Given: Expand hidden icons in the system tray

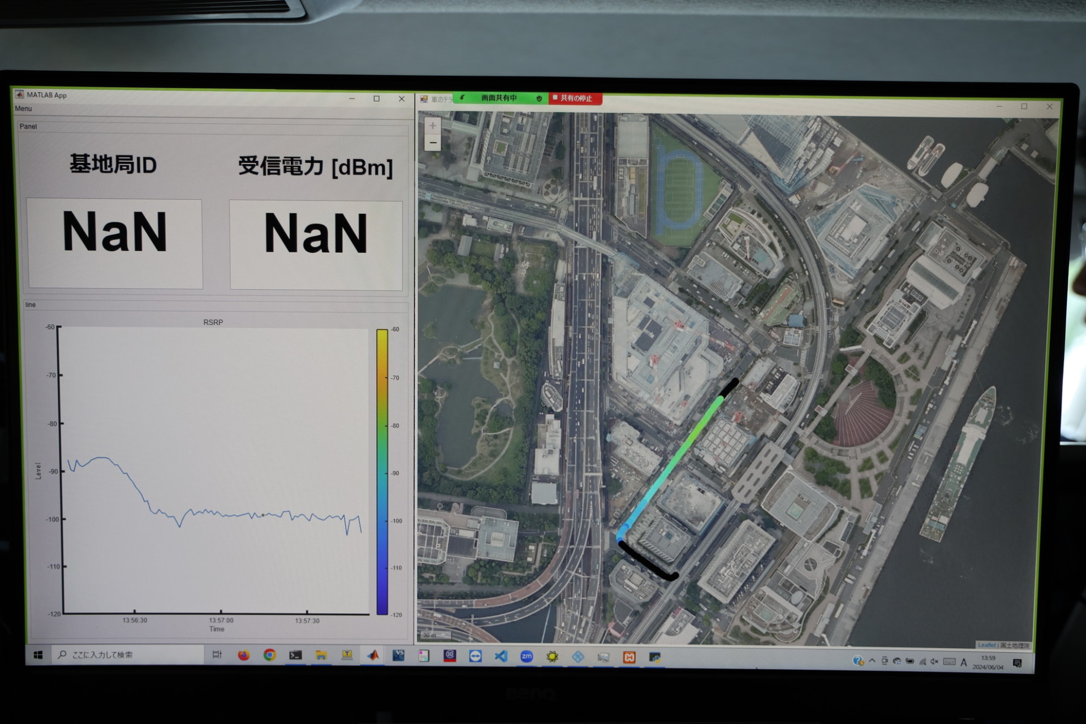Looking at the screenshot, I should pos(872,661).
